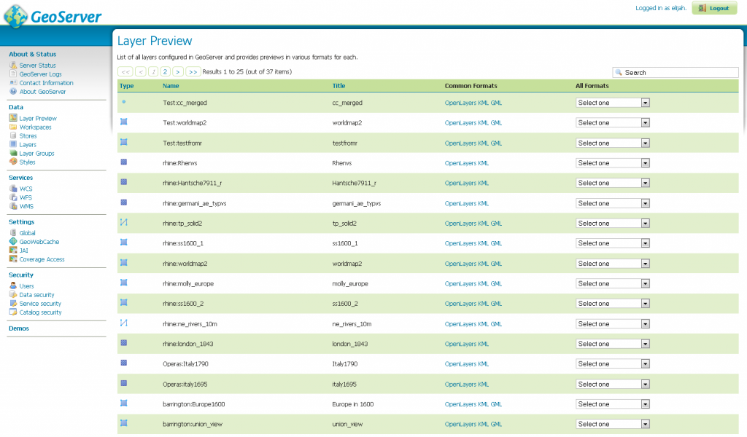Screen dimensions: 747x437
Task: Click the Data security icon
Action: (x=13, y=294)
